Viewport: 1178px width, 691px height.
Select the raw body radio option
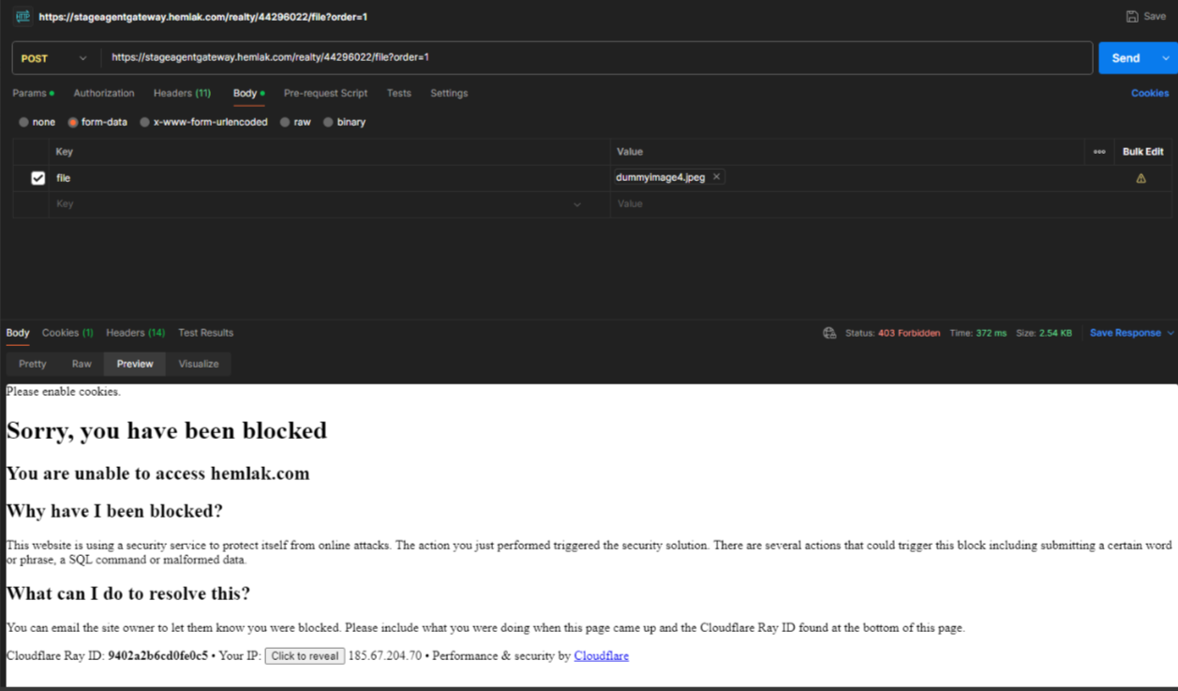(285, 123)
